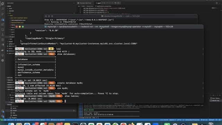
Task: Select the Maven verify lifecycle phase
Action: (14, 108)
